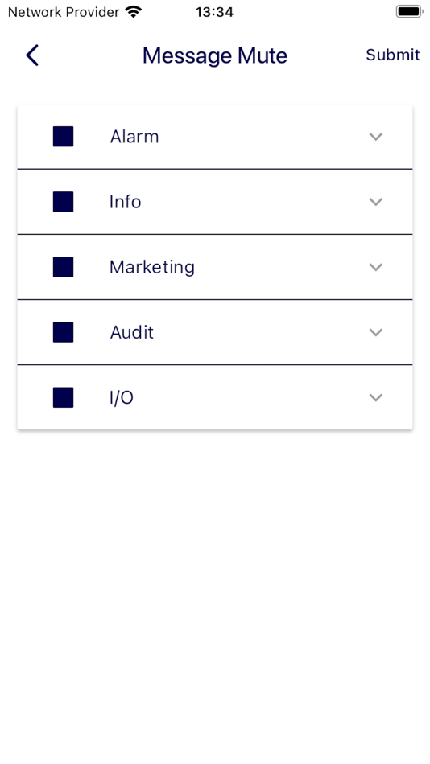This screenshot has width=430, height=764.
Task: Toggle the Info mute checkbox
Action: [64, 202]
